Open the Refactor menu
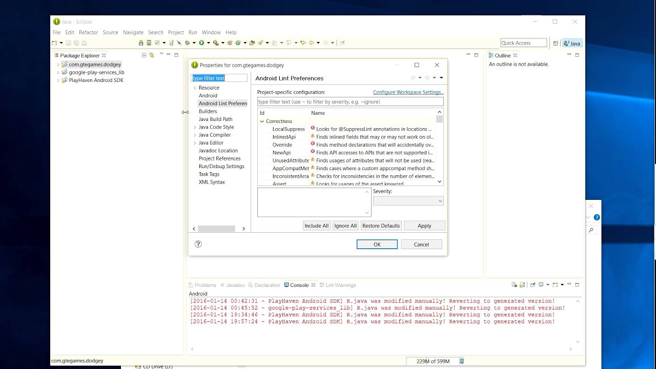This screenshot has height=369, width=656. coord(88,32)
